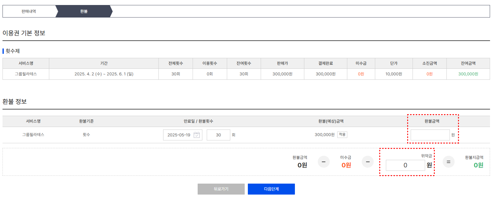The width and height of the screenshot is (496, 198).
Task: Click the 판매가 column header
Action: click(x=282, y=63)
